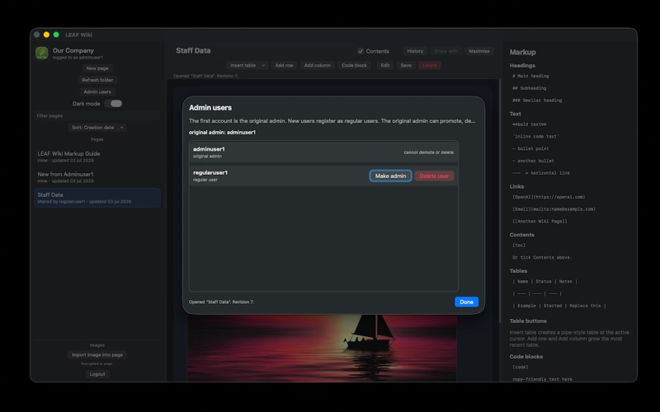The height and width of the screenshot is (412, 660).
Task: Click the horizontal line markup example
Action: [x=541, y=173]
